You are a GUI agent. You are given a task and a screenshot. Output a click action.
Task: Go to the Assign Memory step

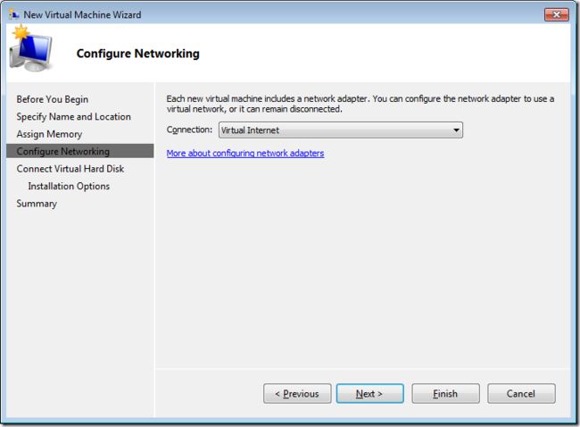click(x=49, y=134)
